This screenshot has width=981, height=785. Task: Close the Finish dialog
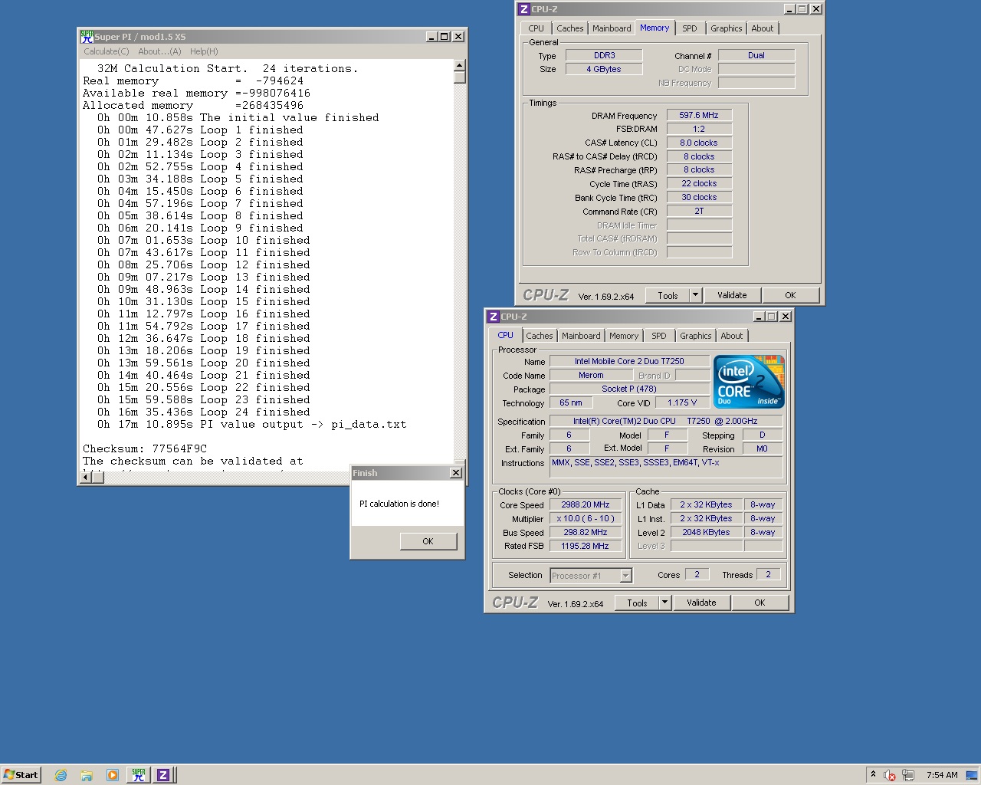(456, 473)
